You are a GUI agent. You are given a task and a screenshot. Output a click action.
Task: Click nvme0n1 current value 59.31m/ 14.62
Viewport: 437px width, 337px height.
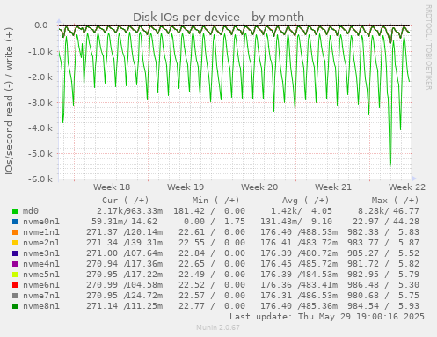(x=124, y=222)
